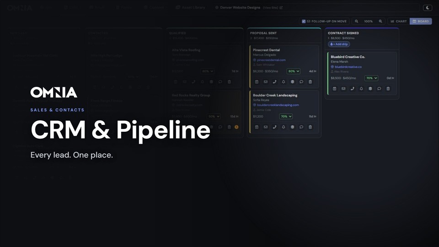
Task: Bell reminder icon on Boulder Creek Landscaping card
Action: (284, 127)
